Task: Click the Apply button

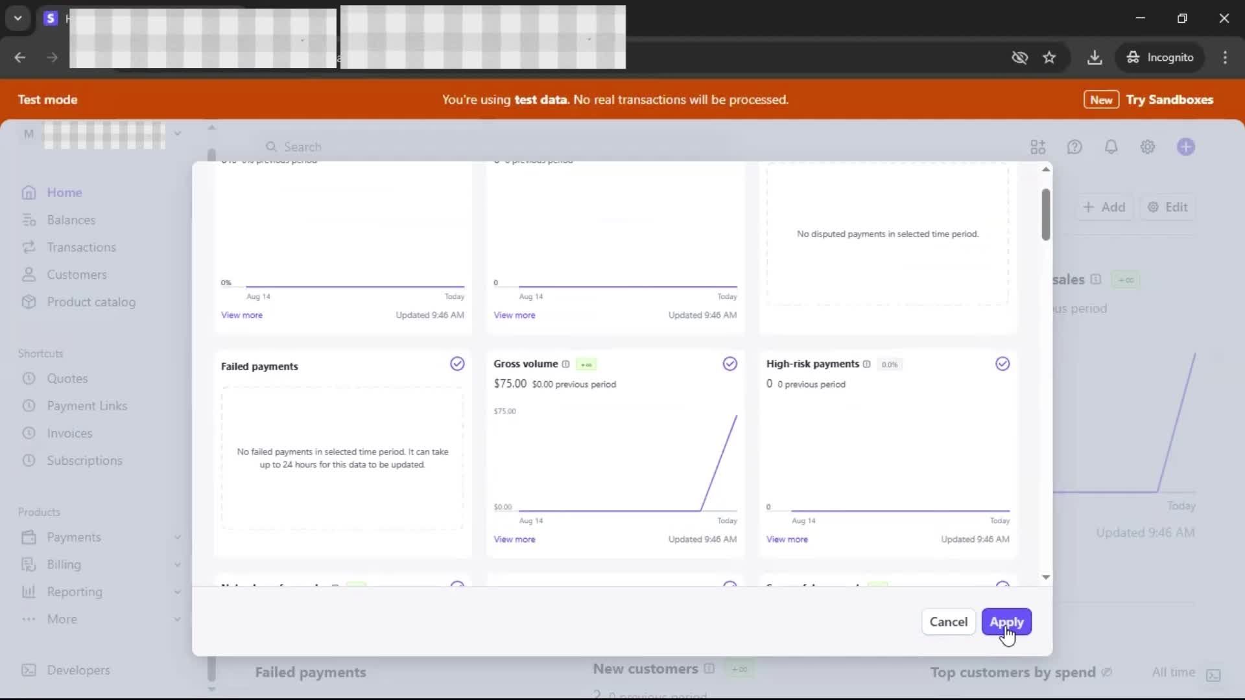Action: coord(1006,622)
